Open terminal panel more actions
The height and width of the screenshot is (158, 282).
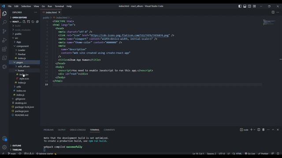268,130
